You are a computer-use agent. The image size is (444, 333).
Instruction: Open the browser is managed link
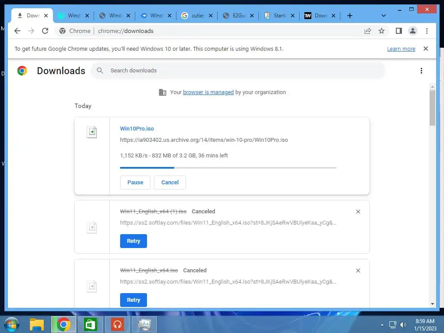208,92
